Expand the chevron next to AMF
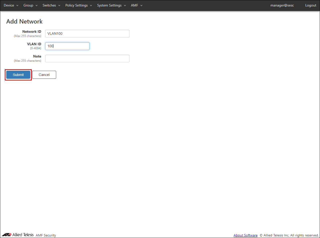 pyautogui.click(x=141, y=5)
